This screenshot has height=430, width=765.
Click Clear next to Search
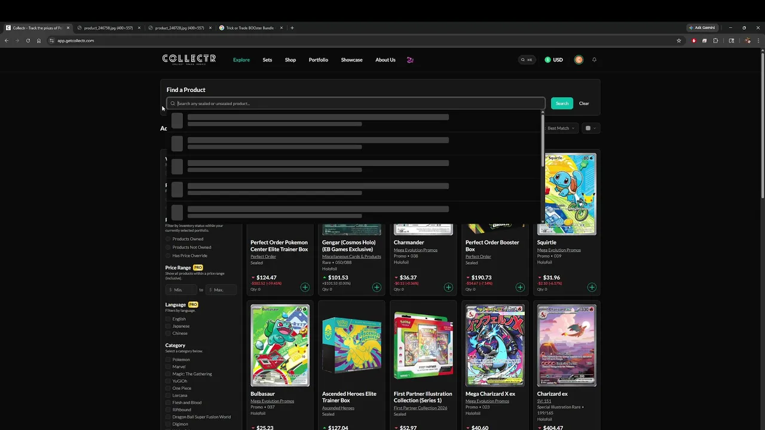[x=584, y=103]
